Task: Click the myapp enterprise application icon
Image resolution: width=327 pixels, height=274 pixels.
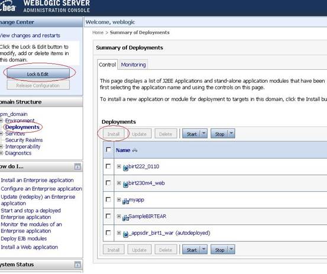Action: point(125,201)
